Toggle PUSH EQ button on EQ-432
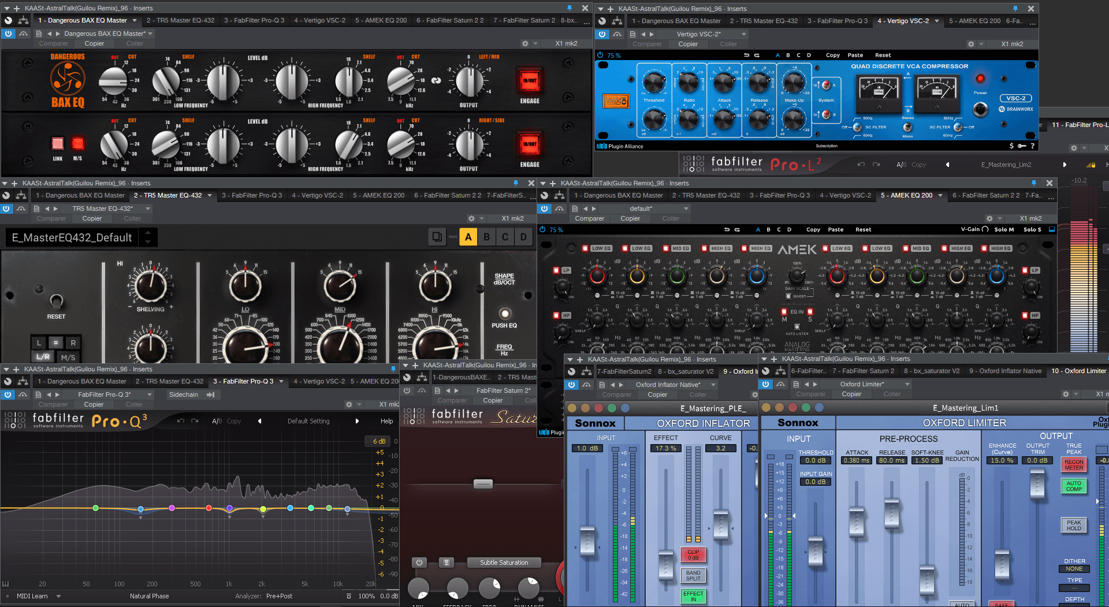Screen dimensions: 1109x607 coord(505,314)
